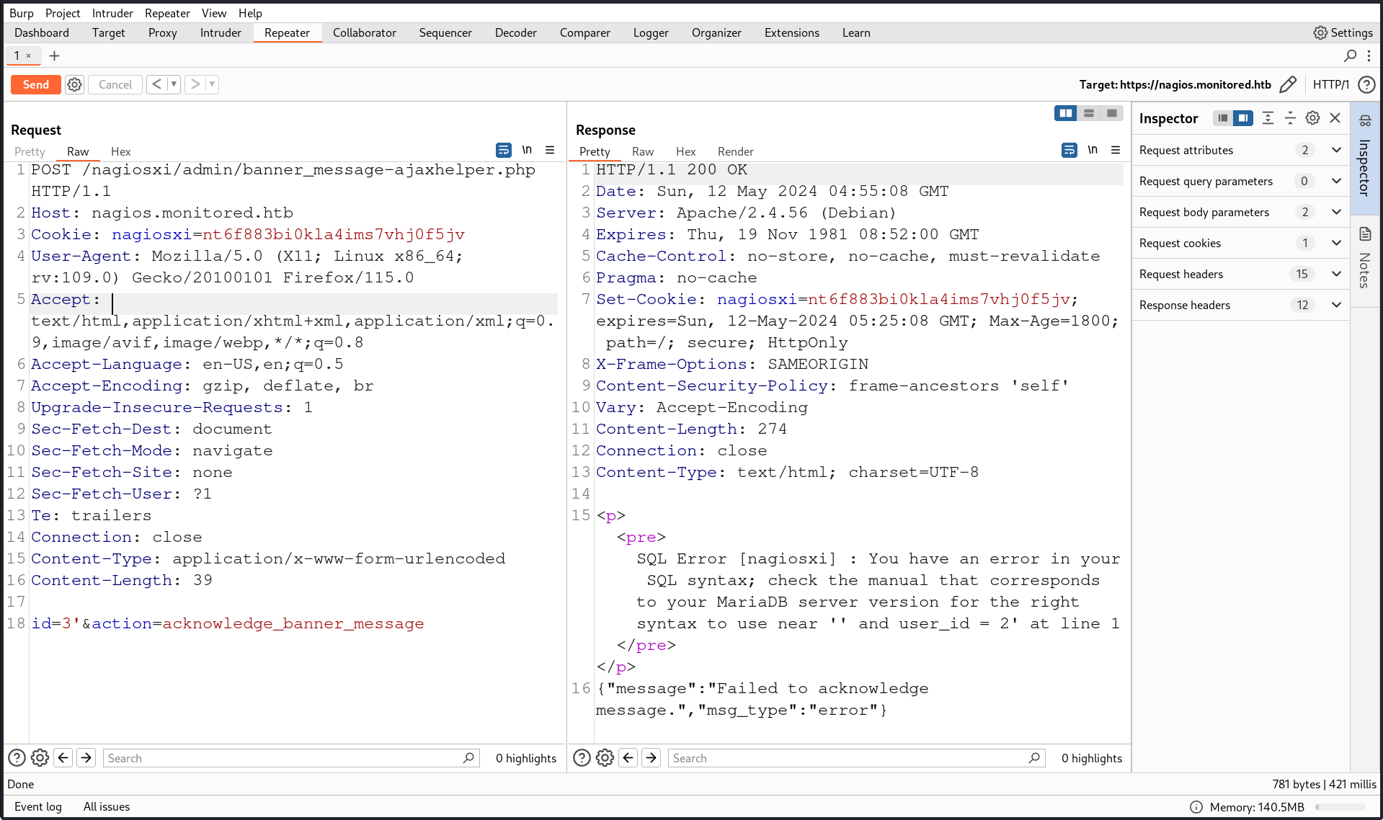Toggle request non-printable characters \n
This screenshot has width=1383, height=820.
tap(527, 150)
